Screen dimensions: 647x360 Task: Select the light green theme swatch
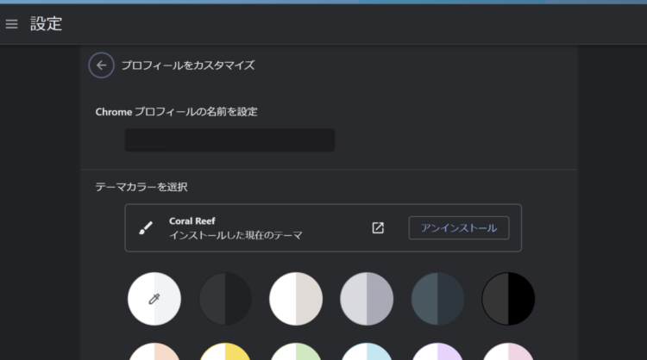[x=296, y=351]
